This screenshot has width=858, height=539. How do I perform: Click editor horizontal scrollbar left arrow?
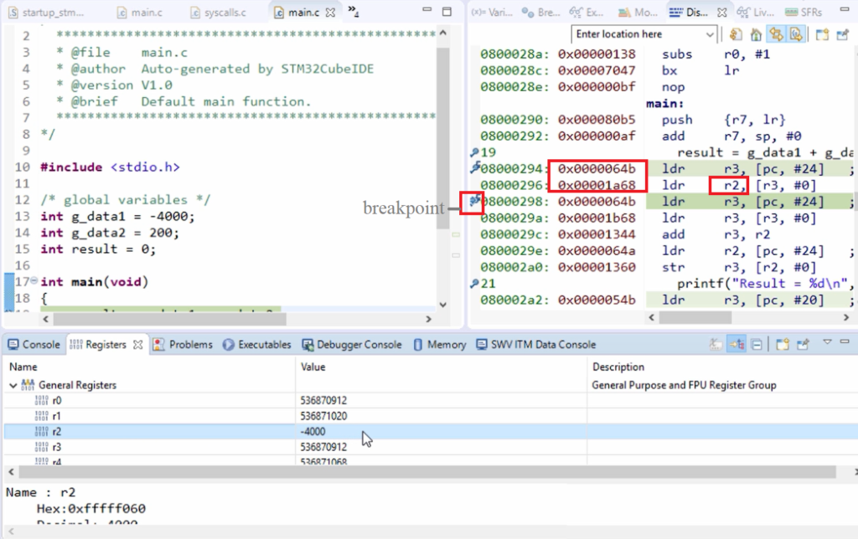pyautogui.click(x=45, y=319)
